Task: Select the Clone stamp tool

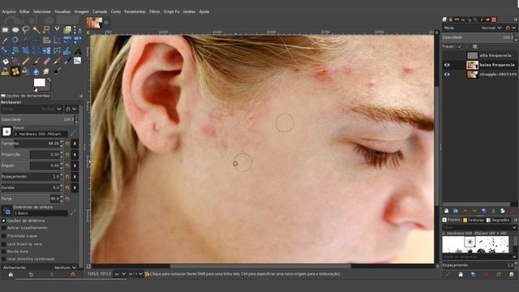Action: (x=5, y=71)
